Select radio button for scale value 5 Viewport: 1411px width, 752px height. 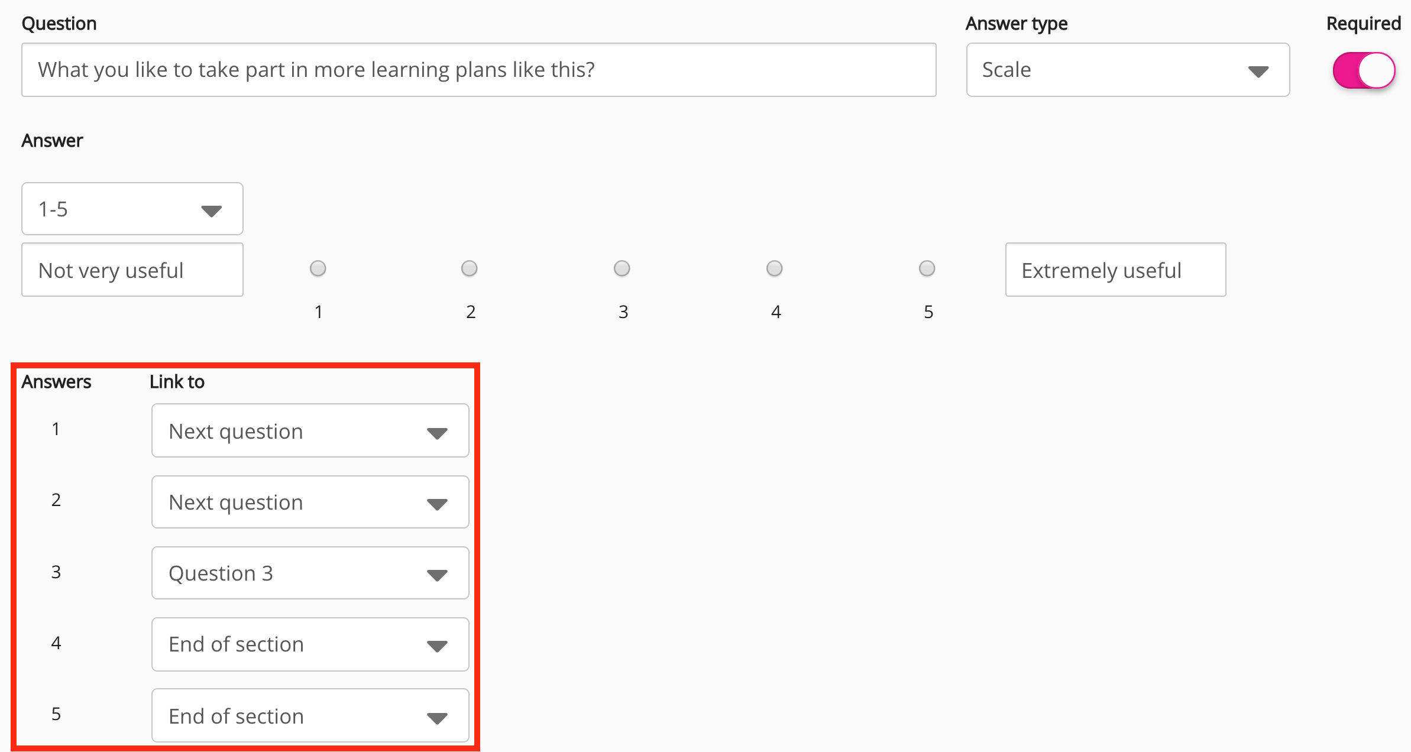(x=927, y=268)
